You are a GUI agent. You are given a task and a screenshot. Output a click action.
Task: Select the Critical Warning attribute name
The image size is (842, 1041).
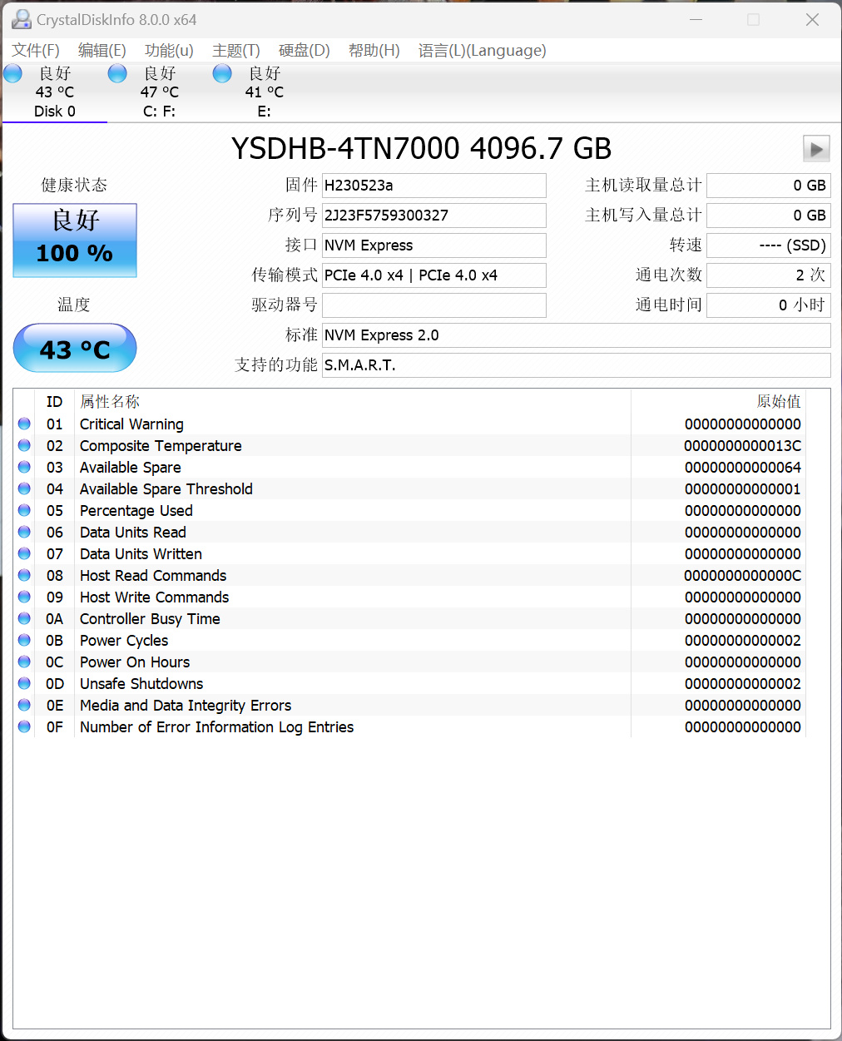coord(131,424)
